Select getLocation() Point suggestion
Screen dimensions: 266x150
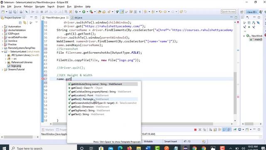pyautogui.click(x=103, y=95)
